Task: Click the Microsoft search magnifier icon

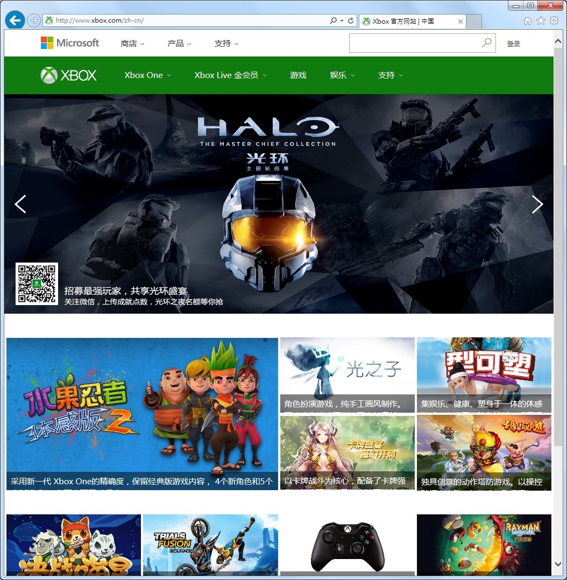Action: [x=487, y=43]
